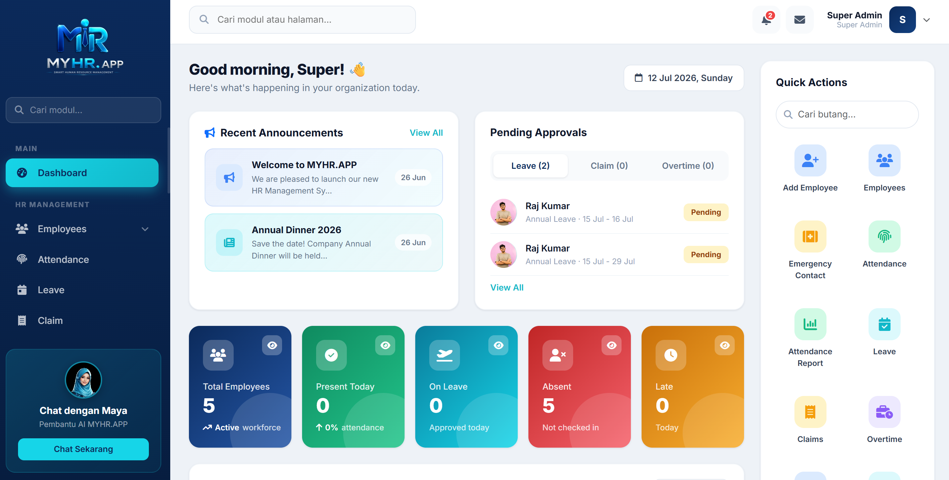Viewport: 949px width, 480px height.
Task: Switch to the Overtime (0) tab
Action: (688, 166)
